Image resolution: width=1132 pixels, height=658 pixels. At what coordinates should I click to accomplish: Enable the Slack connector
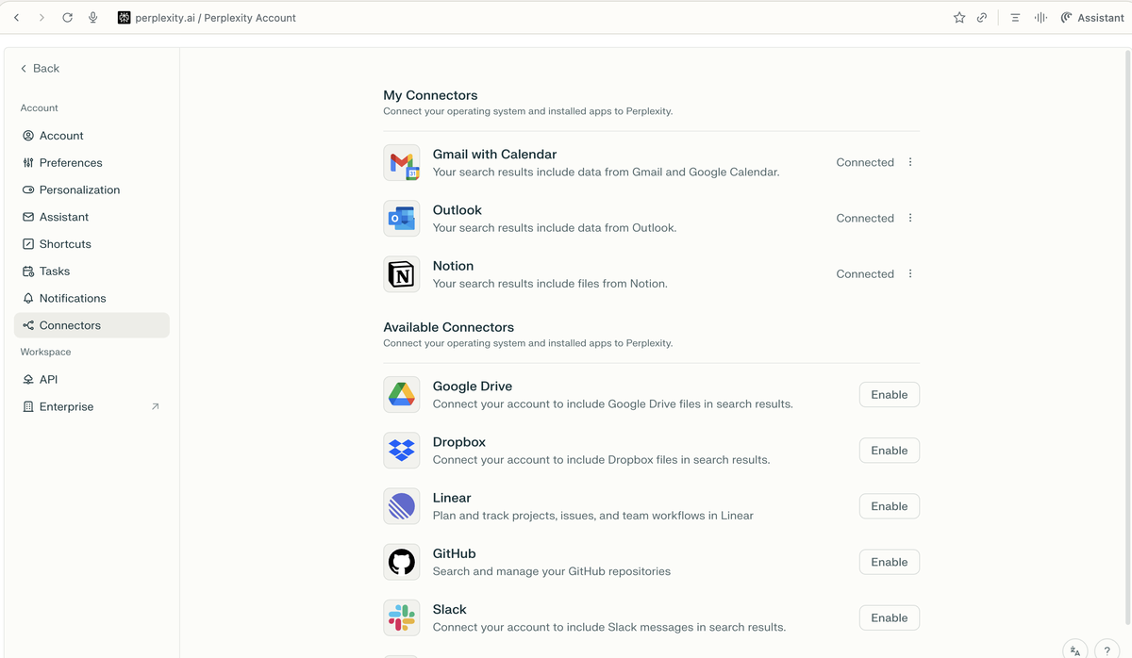click(x=889, y=618)
